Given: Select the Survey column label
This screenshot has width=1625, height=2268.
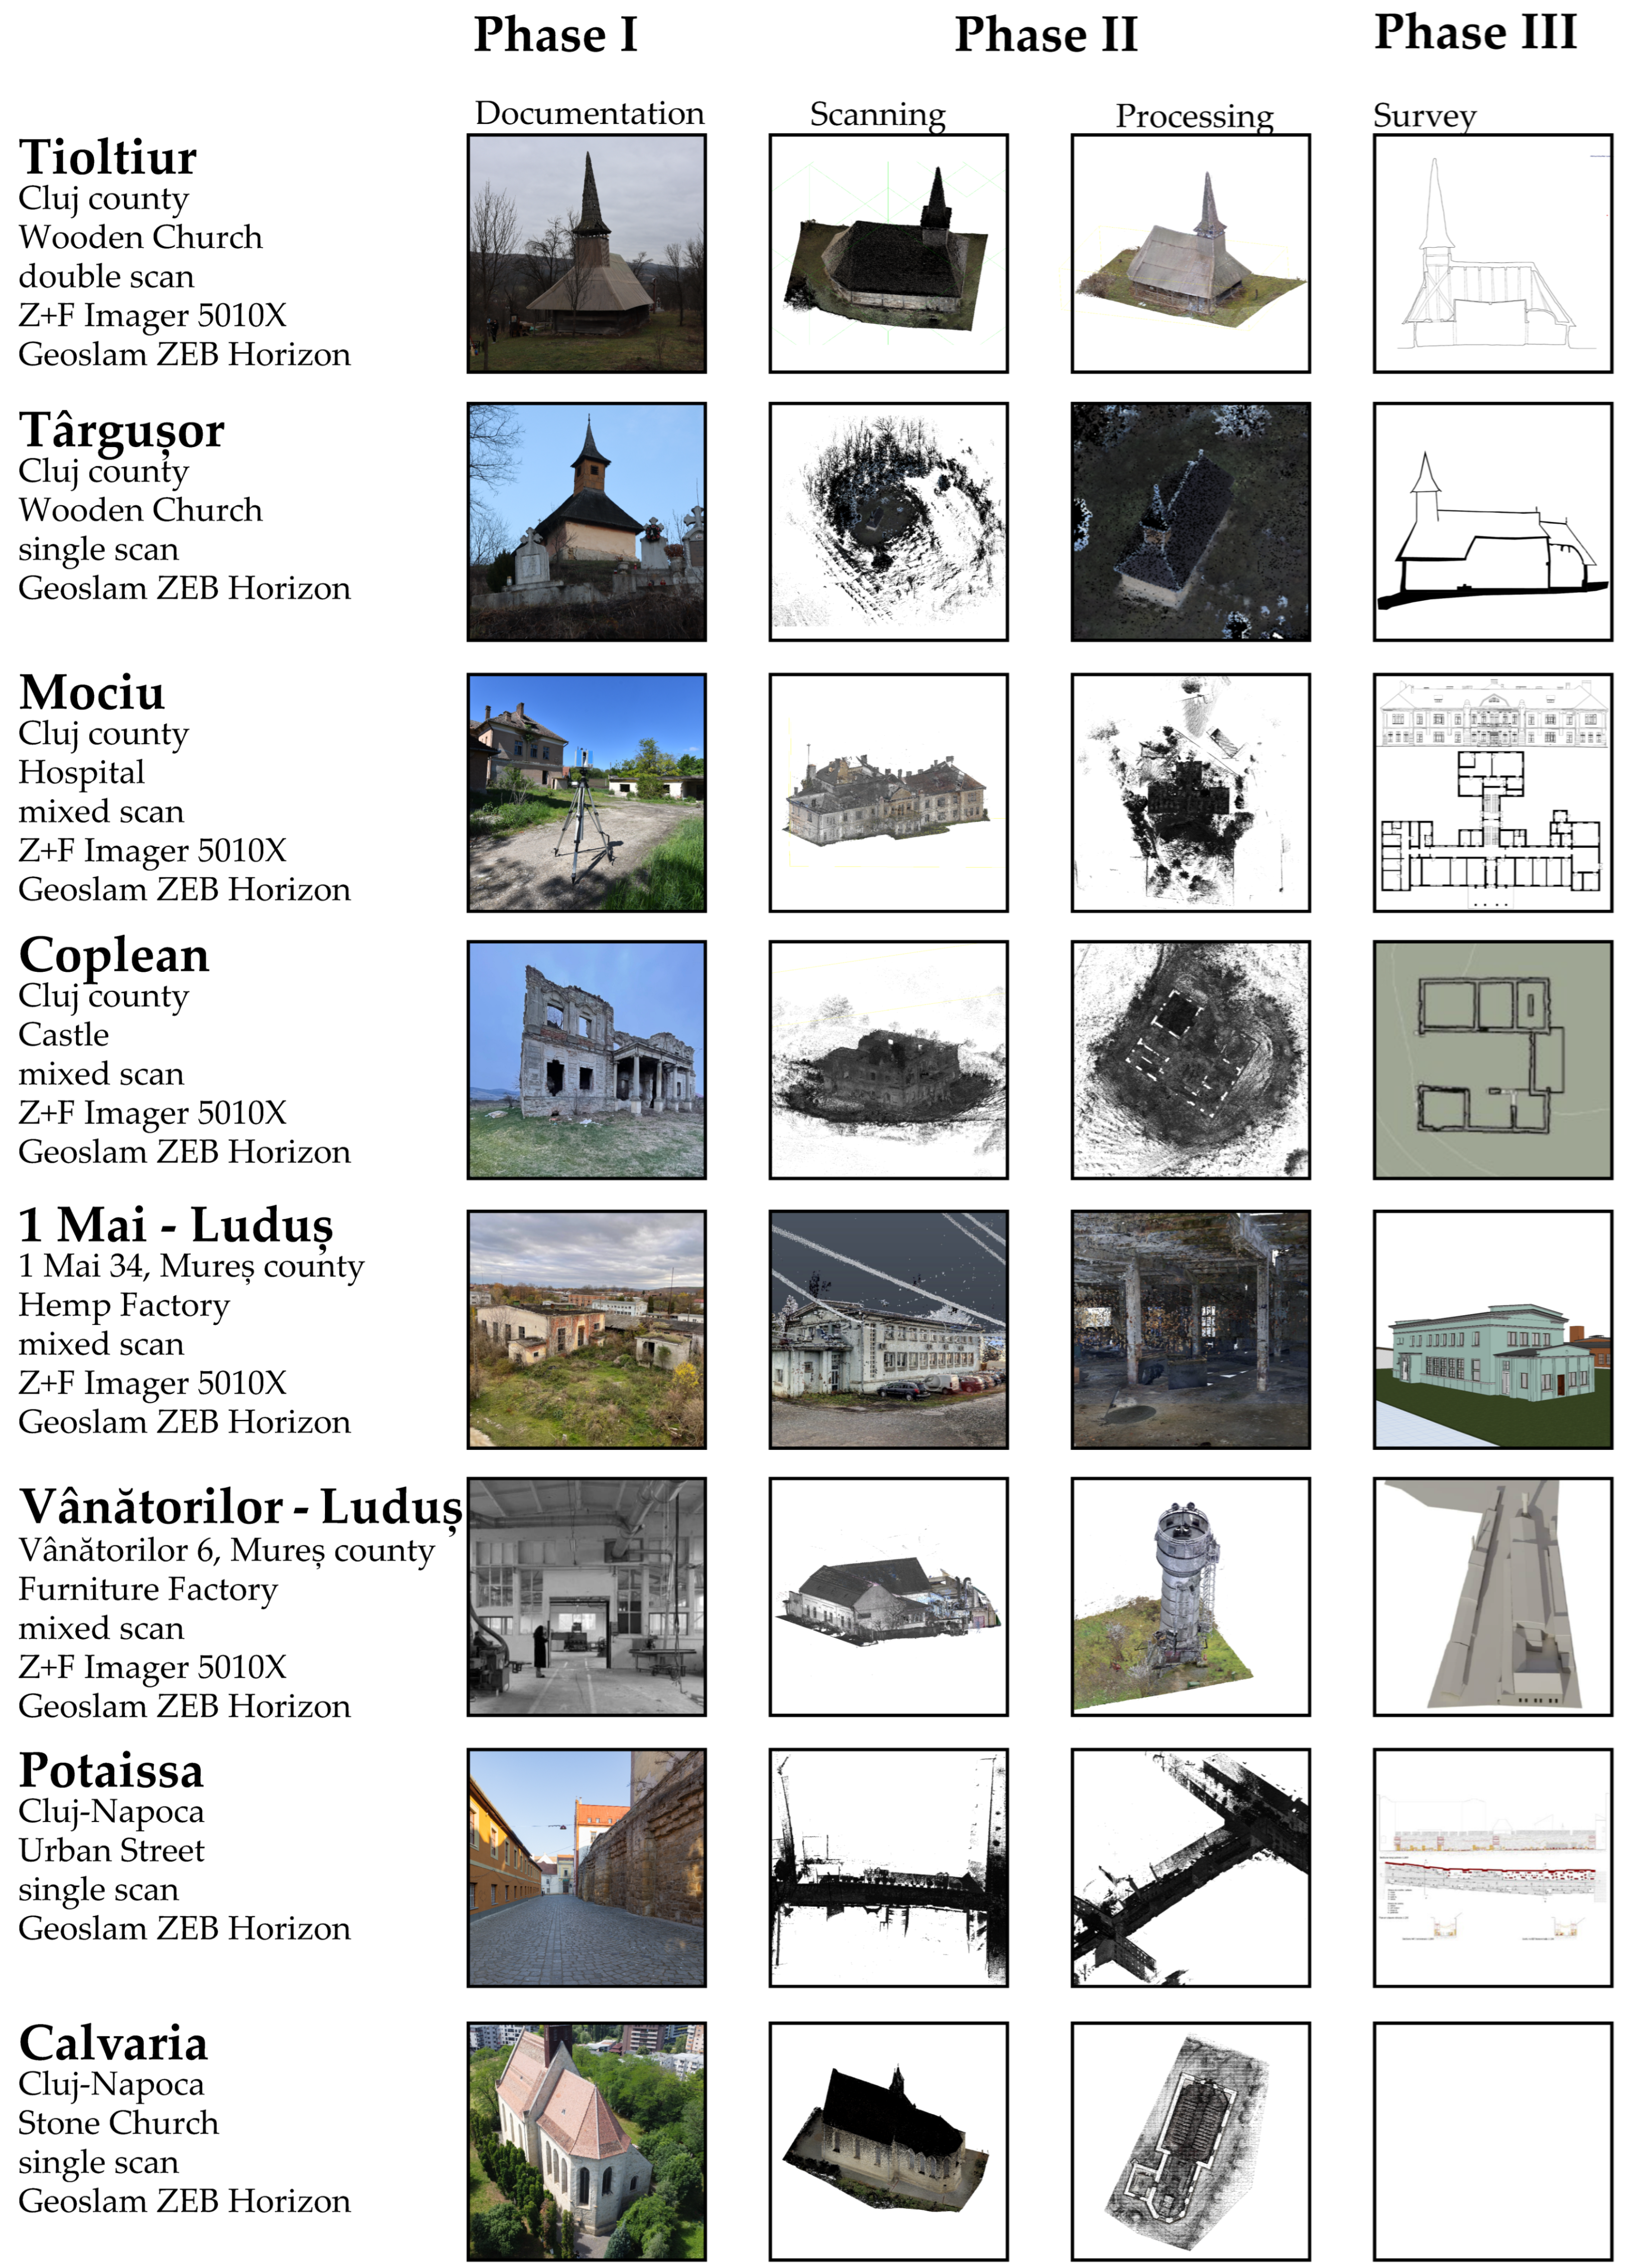Looking at the screenshot, I should tap(1424, 116).
